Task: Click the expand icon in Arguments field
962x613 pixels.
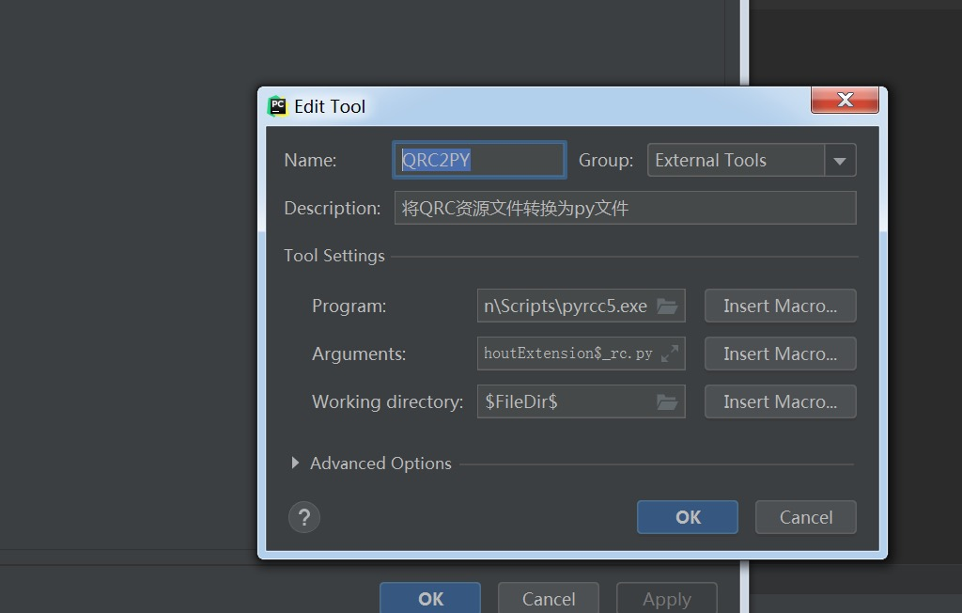Action: pos(669,354)
